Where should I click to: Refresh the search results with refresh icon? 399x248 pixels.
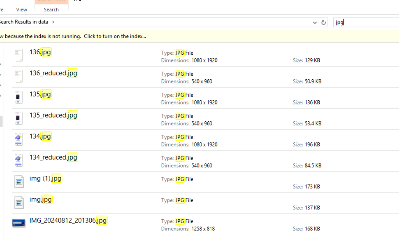click(x=323, y=22)
